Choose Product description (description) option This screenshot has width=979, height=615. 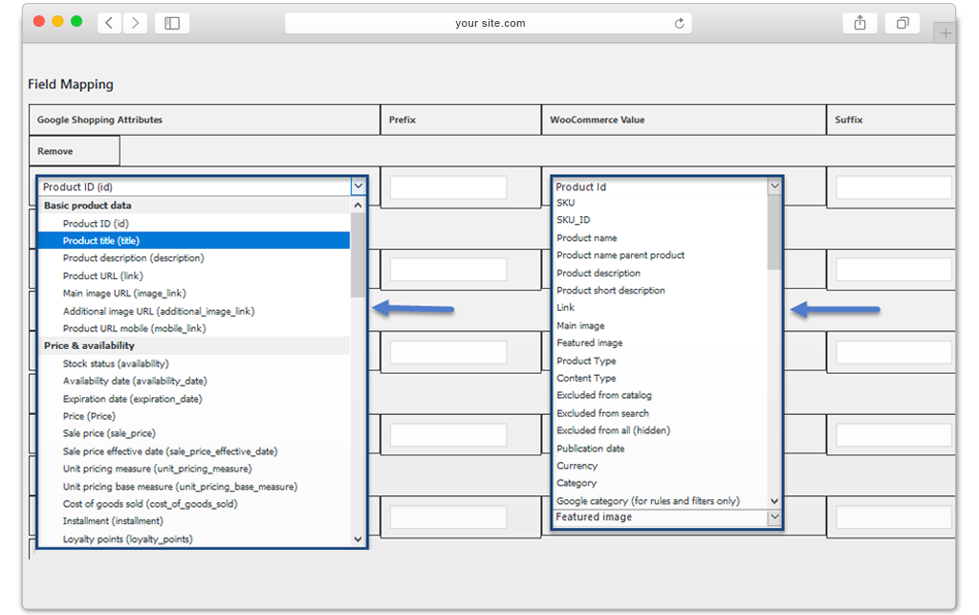click(x=133, y=258)
